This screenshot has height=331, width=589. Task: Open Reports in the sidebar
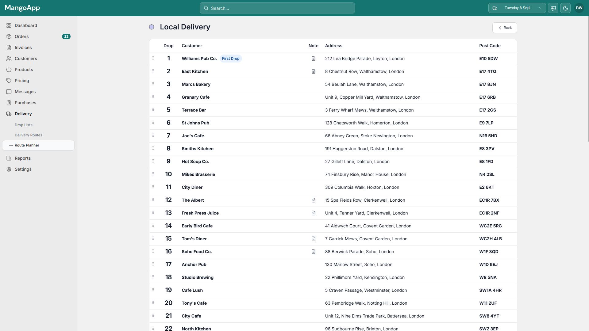tap(38, 158)
